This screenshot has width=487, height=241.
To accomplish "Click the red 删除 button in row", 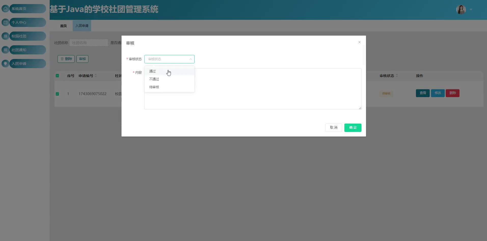I will coord(453,93).
